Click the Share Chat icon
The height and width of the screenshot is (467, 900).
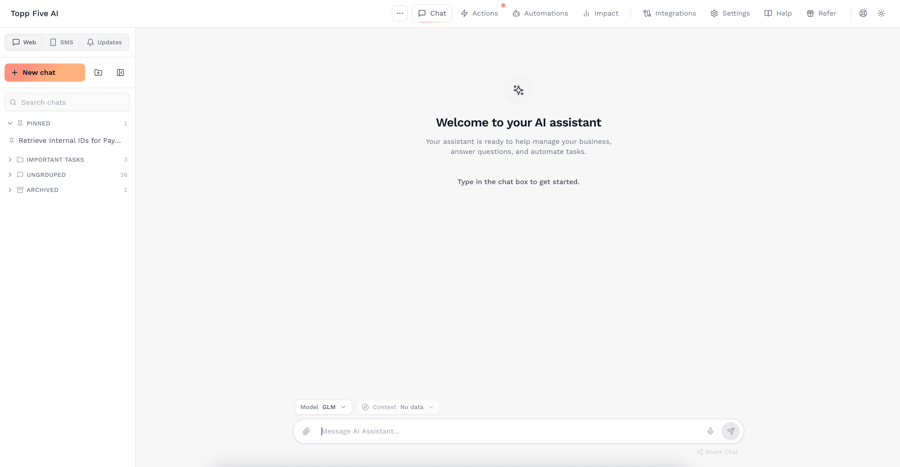700,452
